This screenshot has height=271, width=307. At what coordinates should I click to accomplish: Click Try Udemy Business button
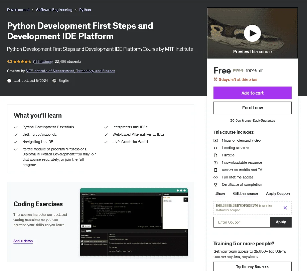[x=252, y=267]
